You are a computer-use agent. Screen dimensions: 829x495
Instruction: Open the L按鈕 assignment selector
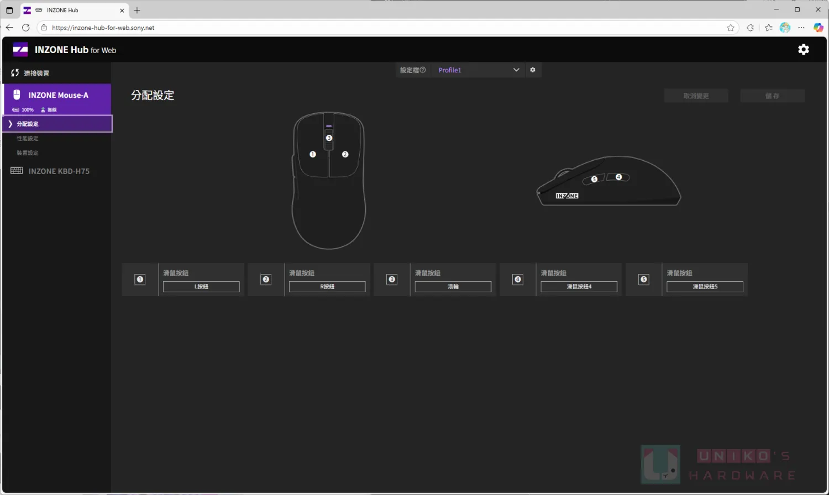(x=201, y=287)
